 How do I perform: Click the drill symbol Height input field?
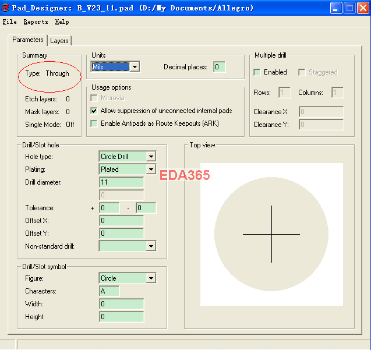[x=121, y=317]
